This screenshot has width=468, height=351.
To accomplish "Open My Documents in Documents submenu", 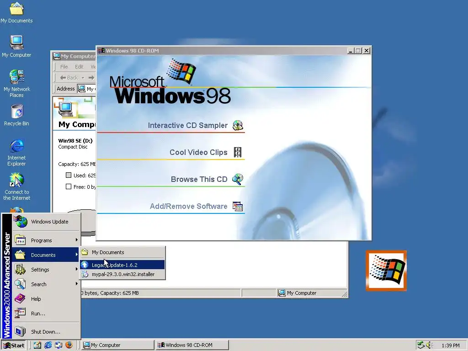I will [122, 252].
